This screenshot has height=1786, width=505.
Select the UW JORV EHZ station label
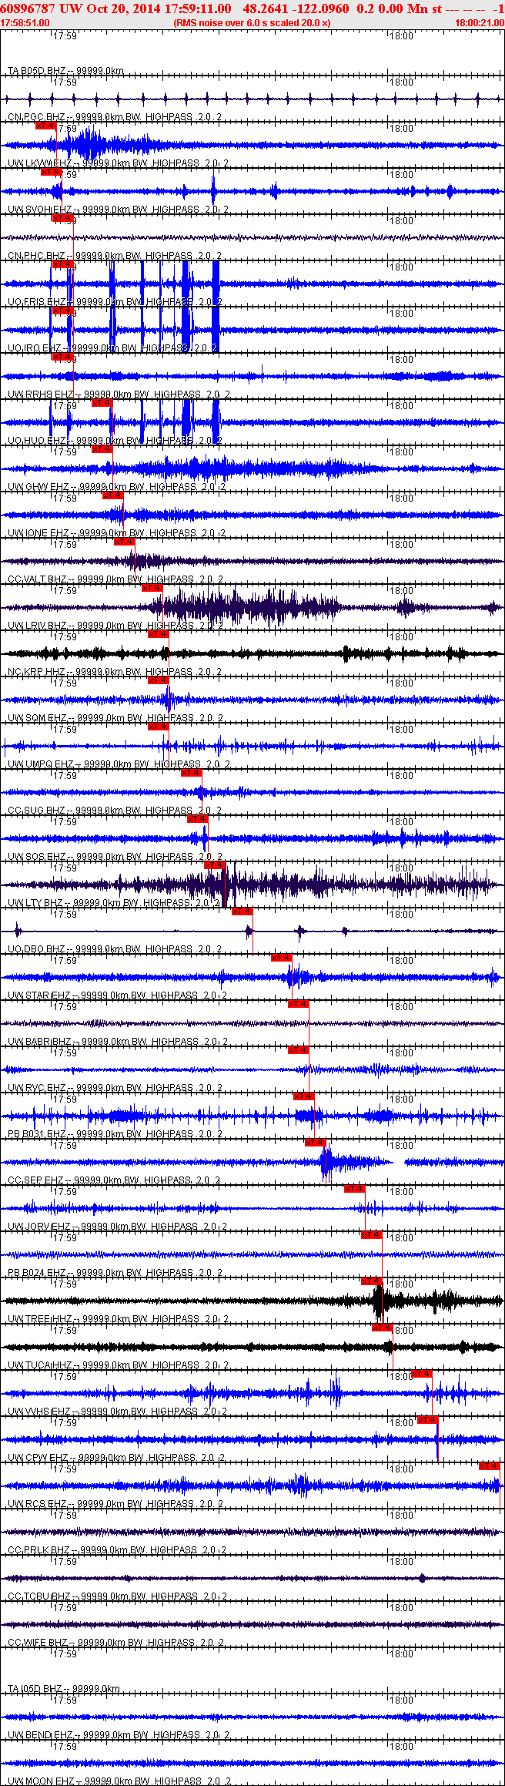tap(117, 1227)
